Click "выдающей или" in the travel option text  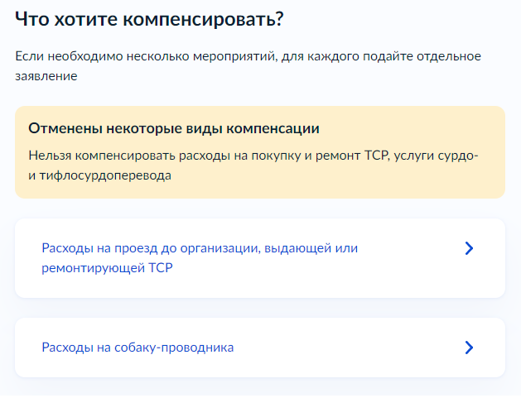coord(311,248)
